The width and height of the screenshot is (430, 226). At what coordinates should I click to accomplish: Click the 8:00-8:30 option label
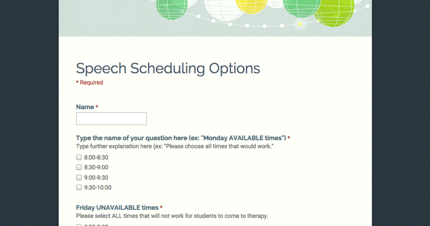[96, 157]
